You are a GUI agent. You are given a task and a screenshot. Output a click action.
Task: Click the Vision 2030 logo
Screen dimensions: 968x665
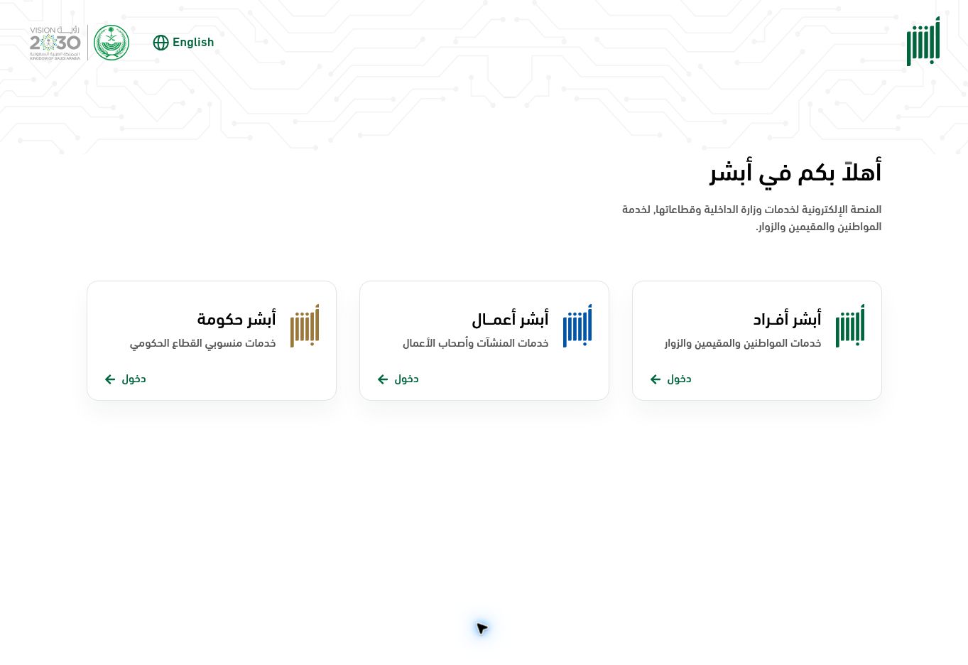tap(55, 43)
